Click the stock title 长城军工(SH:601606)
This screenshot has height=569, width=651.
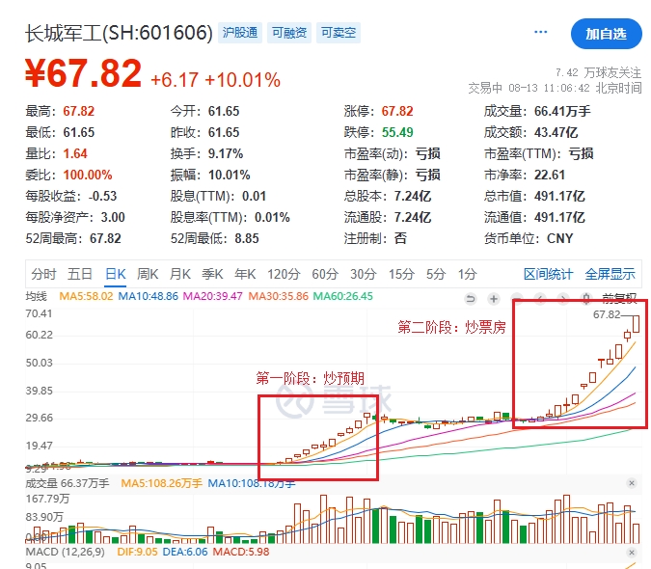click(x=120, y=33)
